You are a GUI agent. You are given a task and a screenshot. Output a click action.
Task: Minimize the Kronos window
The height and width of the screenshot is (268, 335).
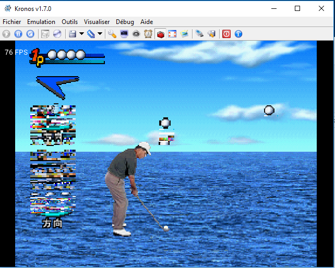click(x=274, y=8)
